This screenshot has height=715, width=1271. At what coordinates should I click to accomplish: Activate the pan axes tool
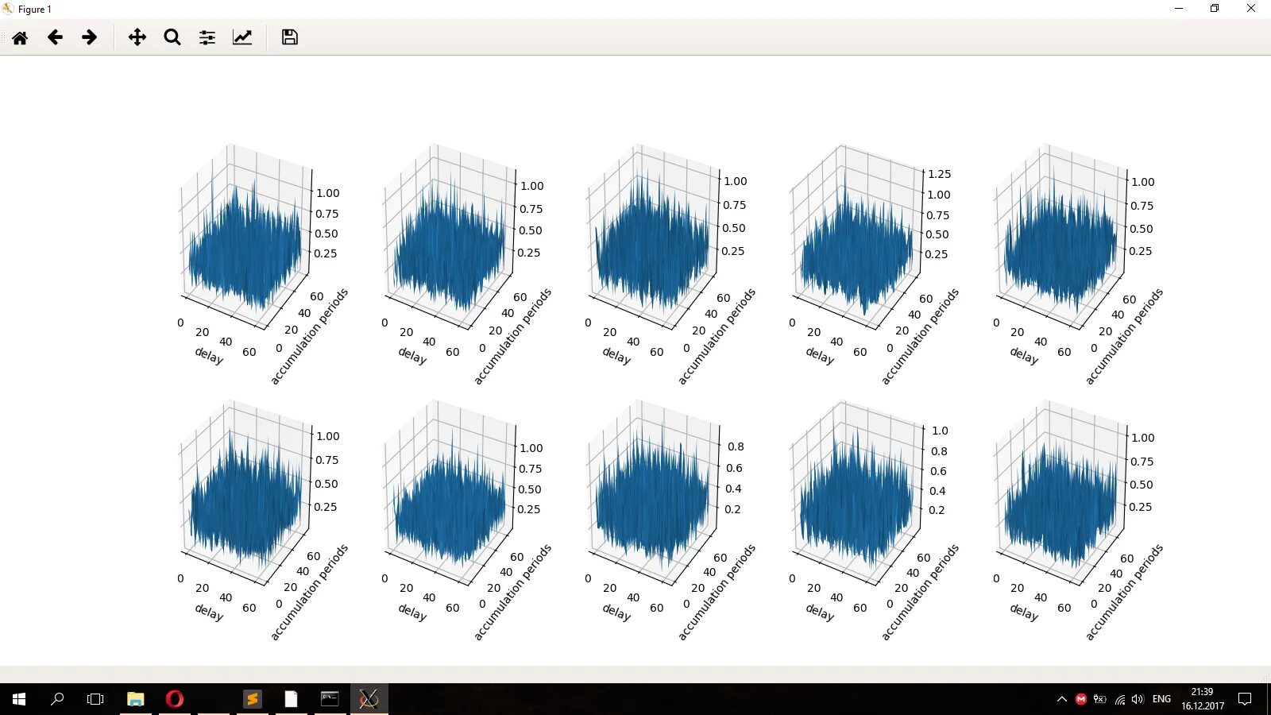pos(137,37)
